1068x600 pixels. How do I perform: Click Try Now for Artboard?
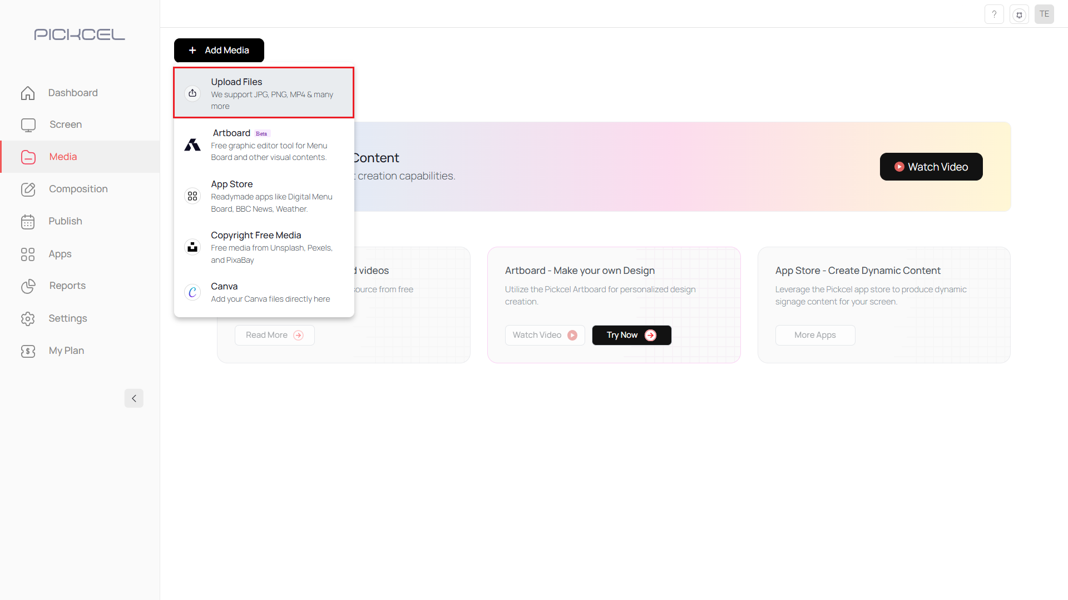coord(631,335)
